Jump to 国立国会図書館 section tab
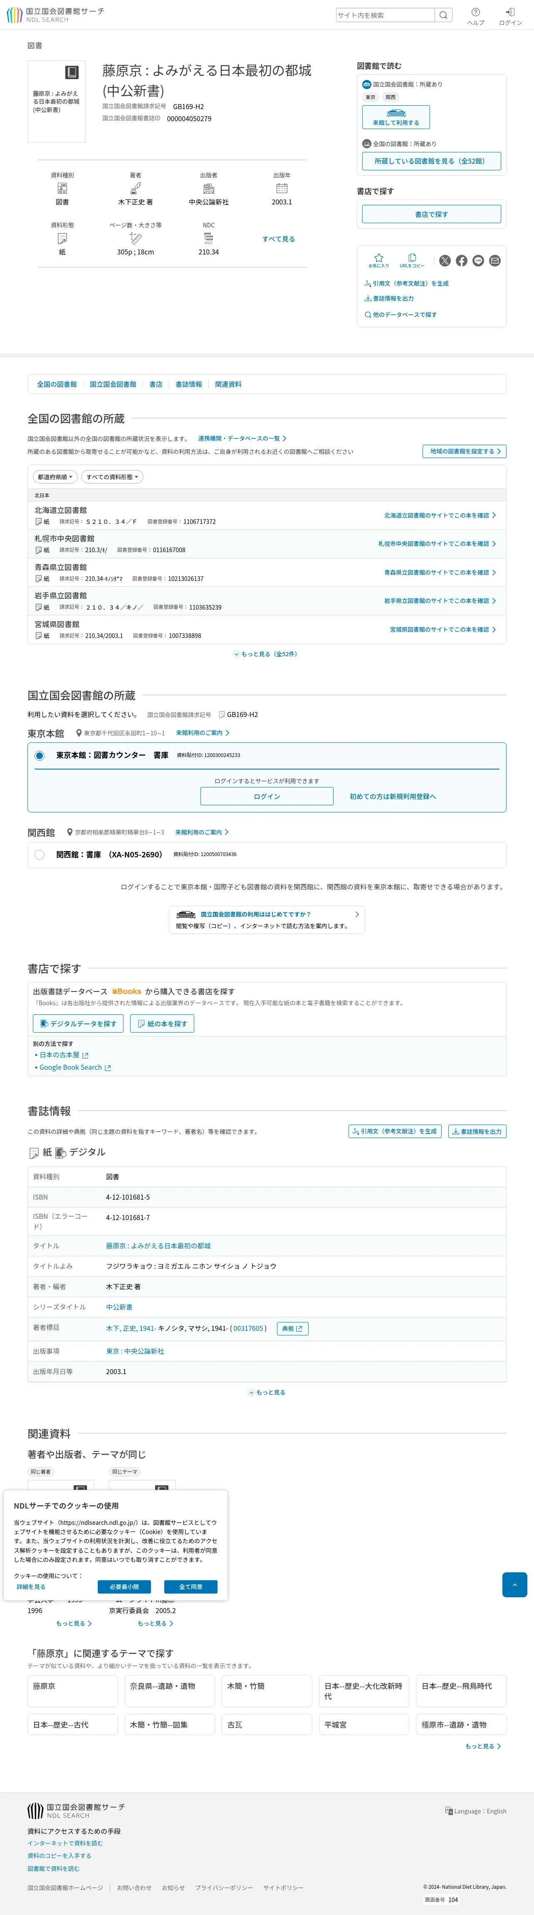This screenshot has height=1915, width=534. pos(113,384)
